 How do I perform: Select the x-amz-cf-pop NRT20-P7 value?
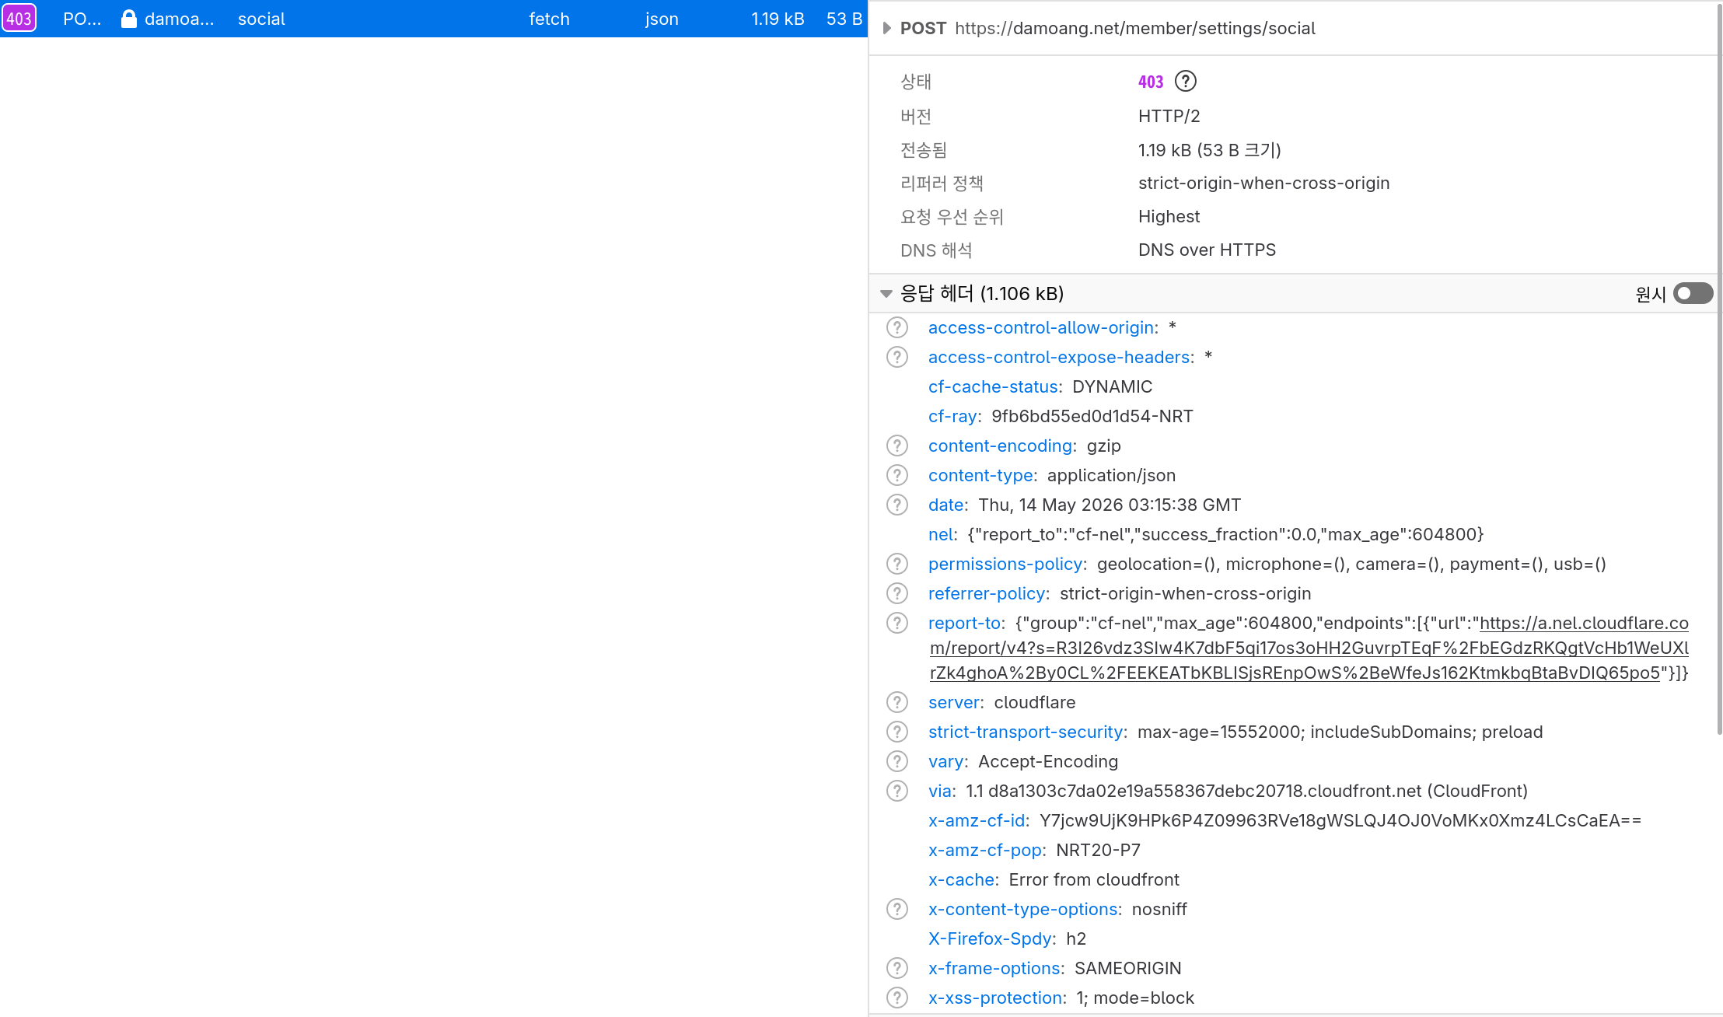1098,850
